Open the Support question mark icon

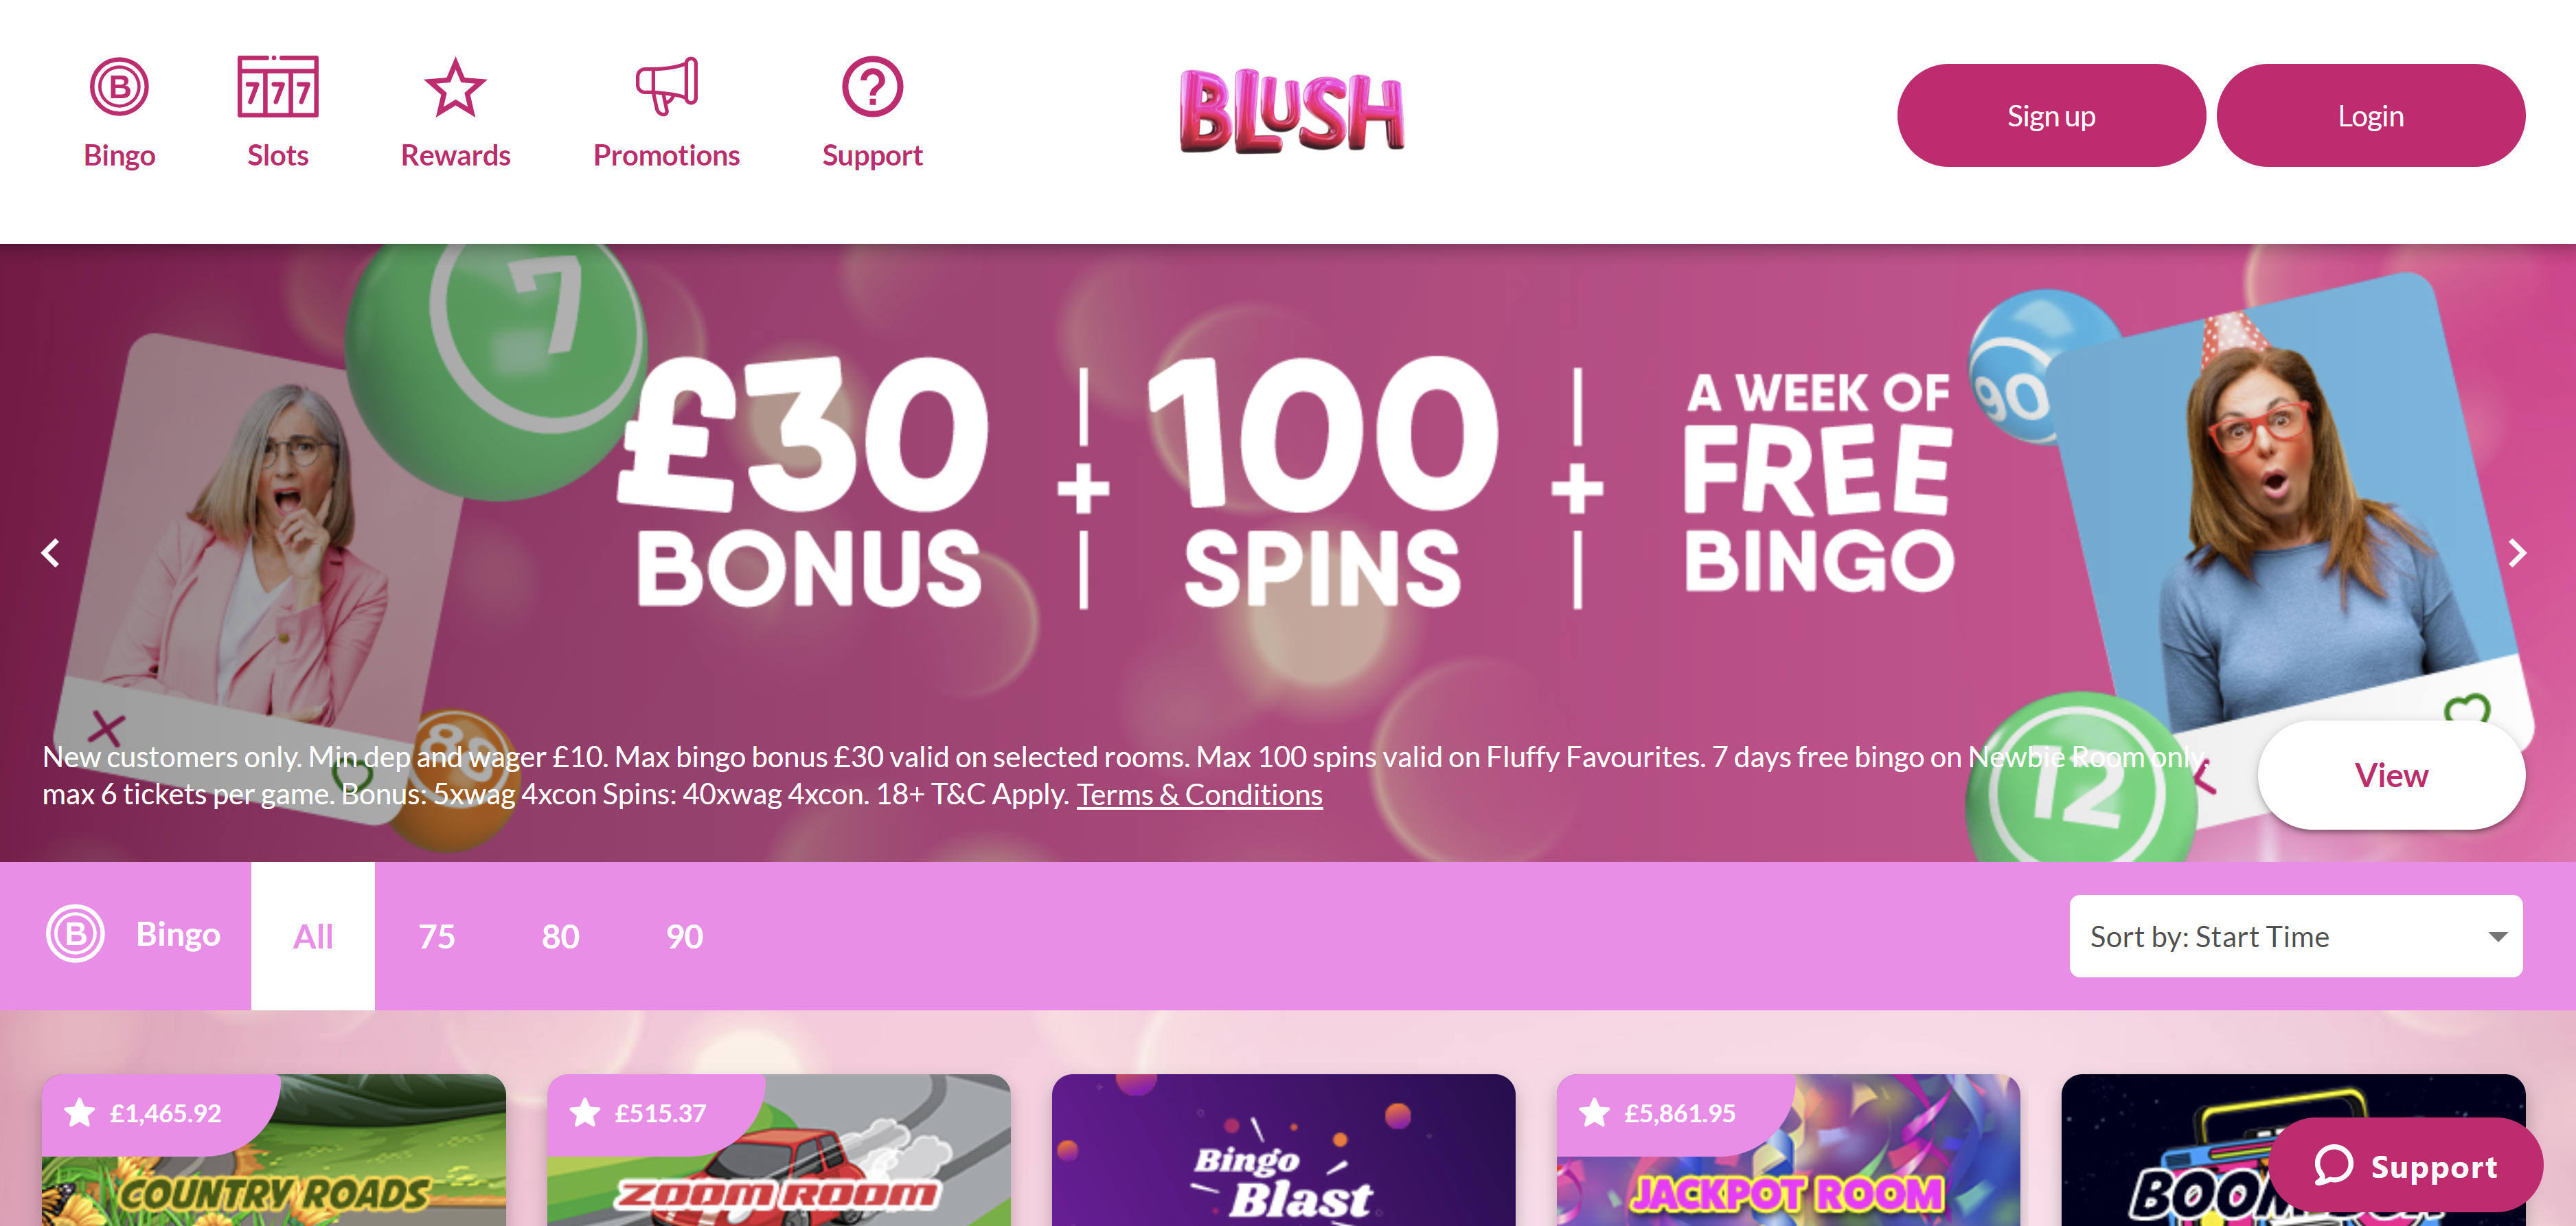click(872, 87)
